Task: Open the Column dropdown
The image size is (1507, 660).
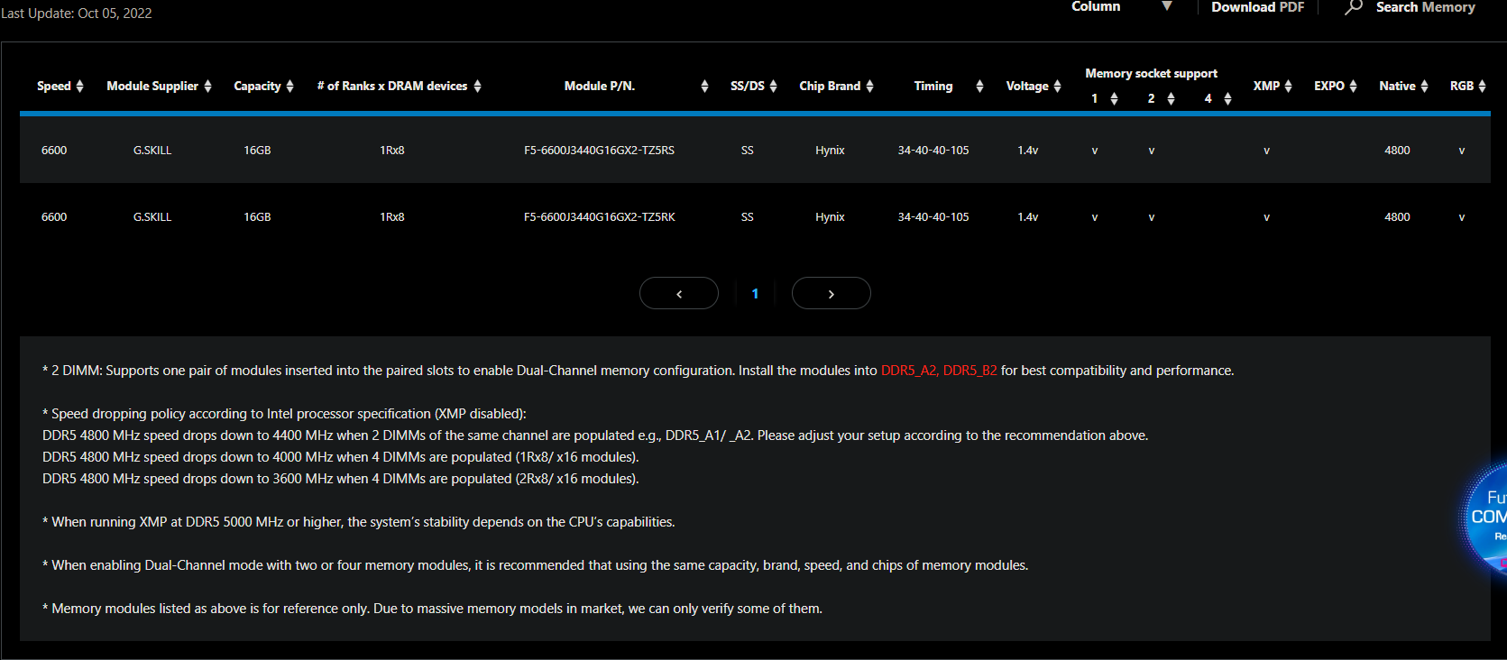Action: [1122, 6]
